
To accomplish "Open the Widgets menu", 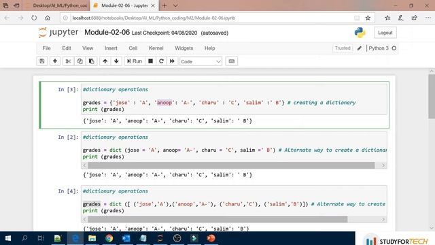I will pos(184,48).
